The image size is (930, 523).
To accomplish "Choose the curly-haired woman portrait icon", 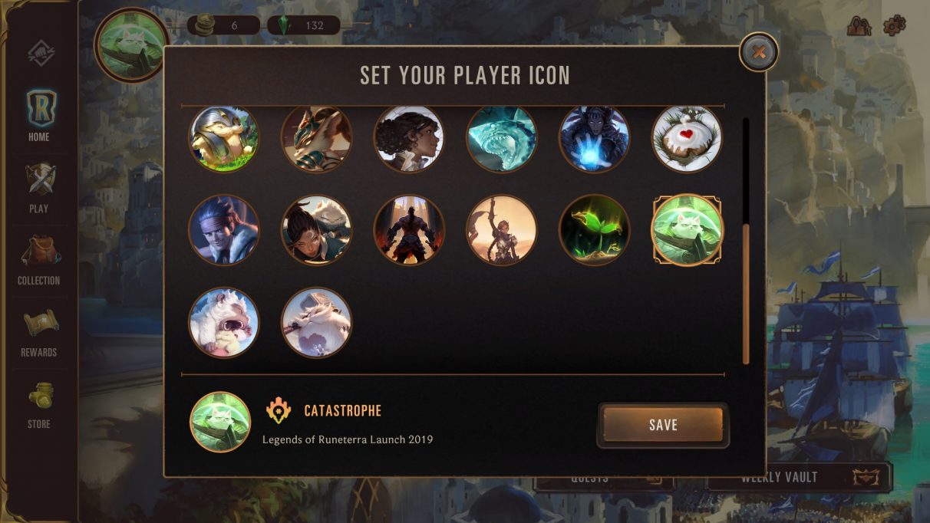I will [x=409, y=138].
